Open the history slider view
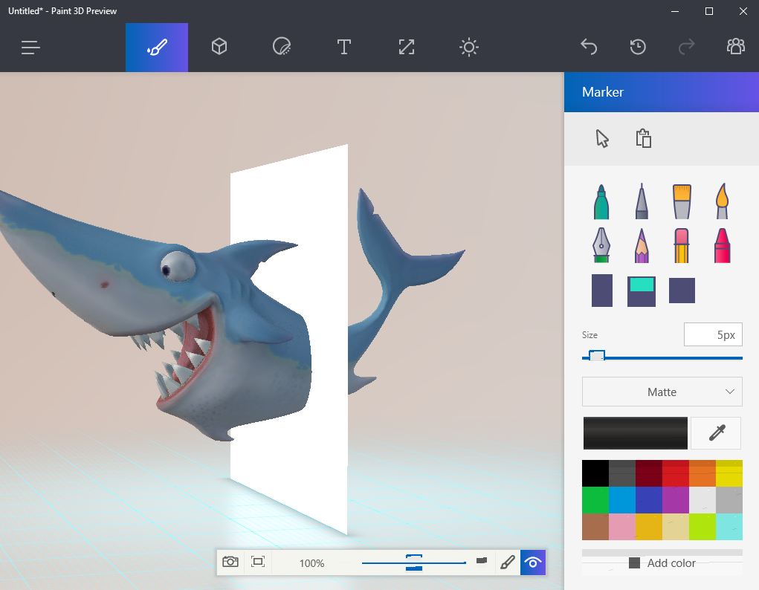The width and height of the screenshot is (759, 590). point(637,47)
